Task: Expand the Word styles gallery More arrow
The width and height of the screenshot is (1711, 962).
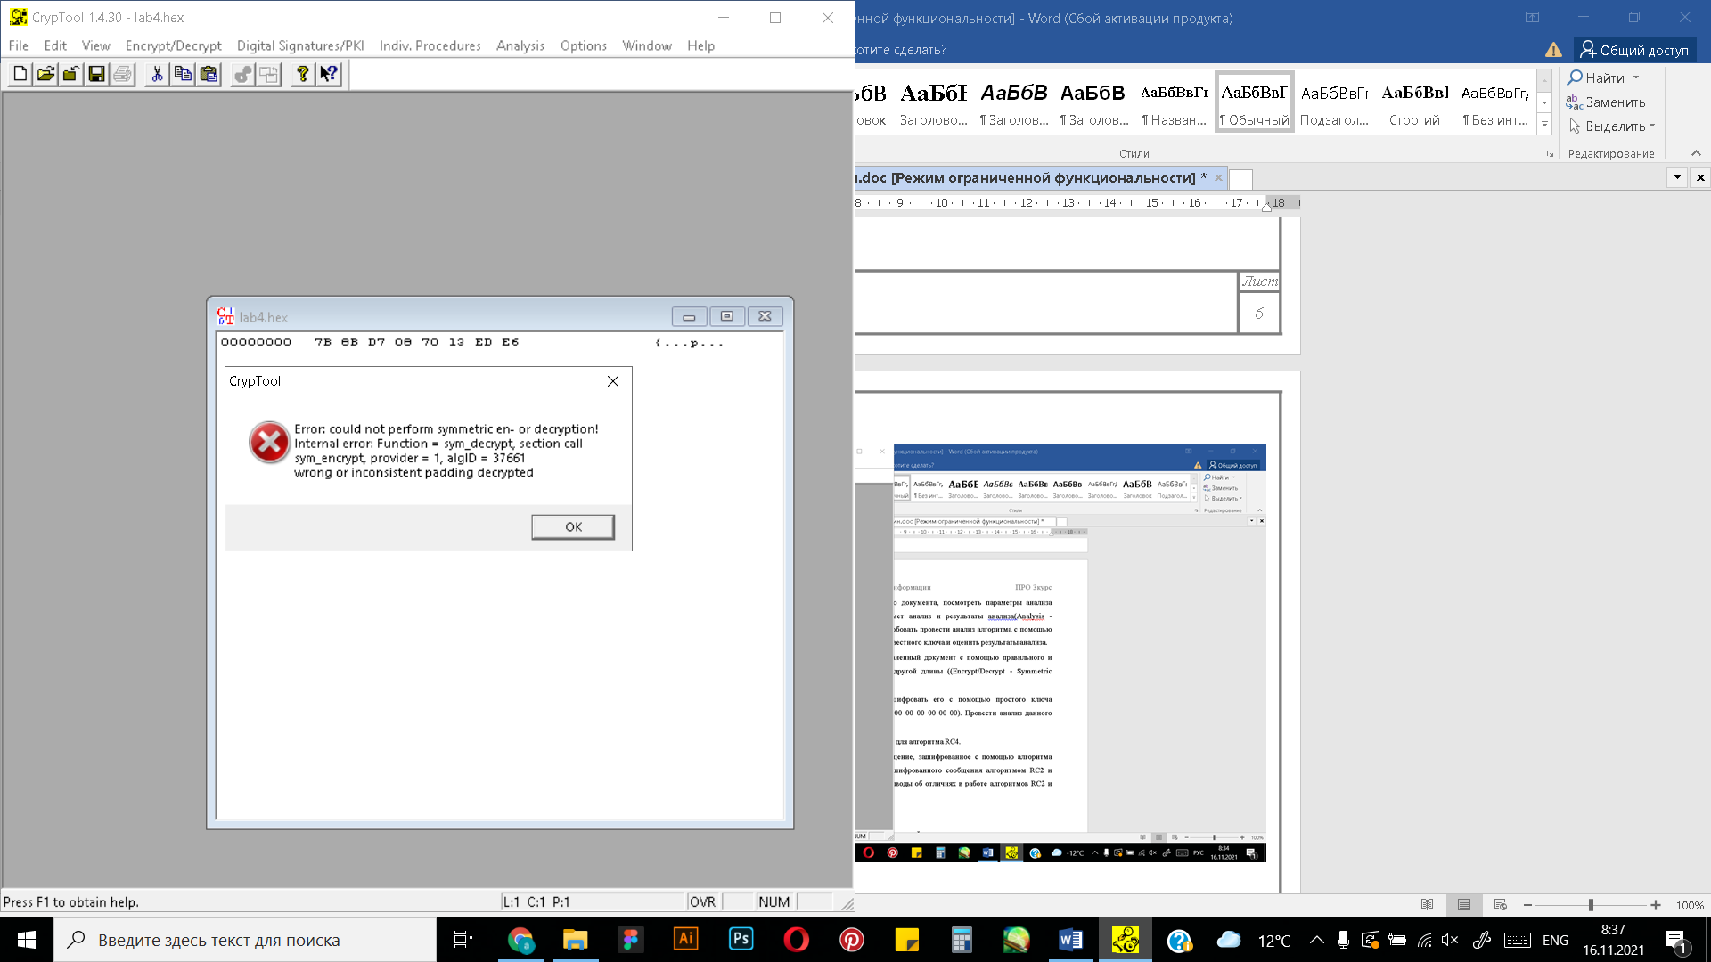Action: point(1545,124)
